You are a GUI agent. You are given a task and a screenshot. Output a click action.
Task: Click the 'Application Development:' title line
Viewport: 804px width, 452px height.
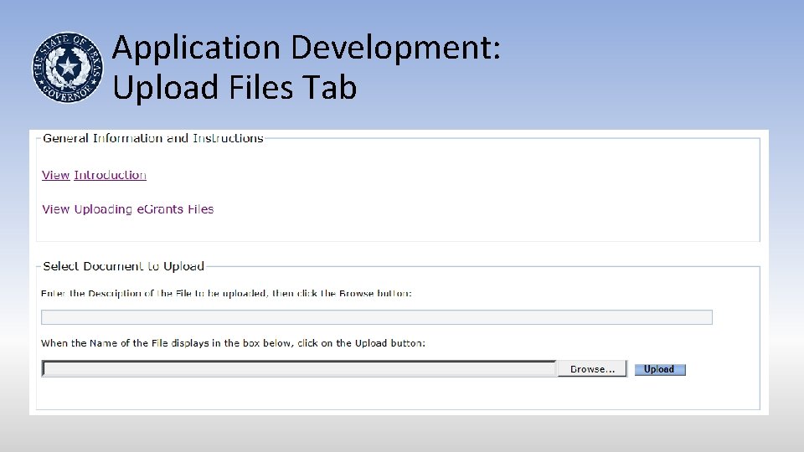point(307,48)
